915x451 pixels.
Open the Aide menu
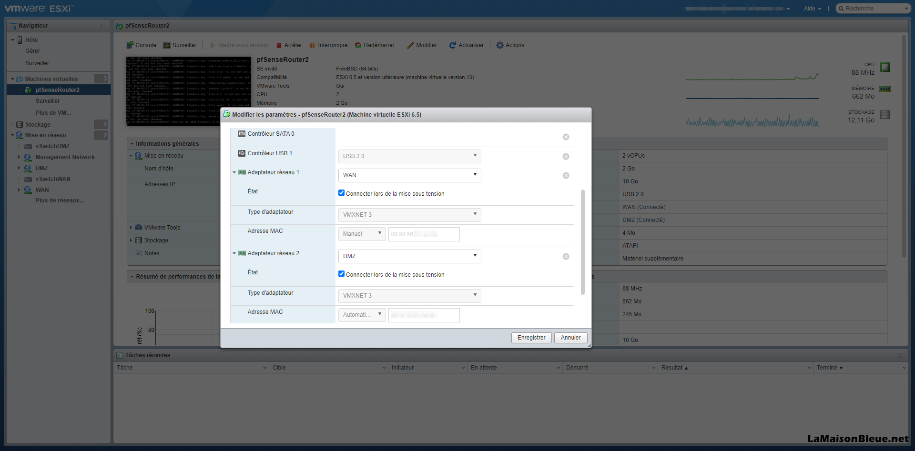coord(813,9)
